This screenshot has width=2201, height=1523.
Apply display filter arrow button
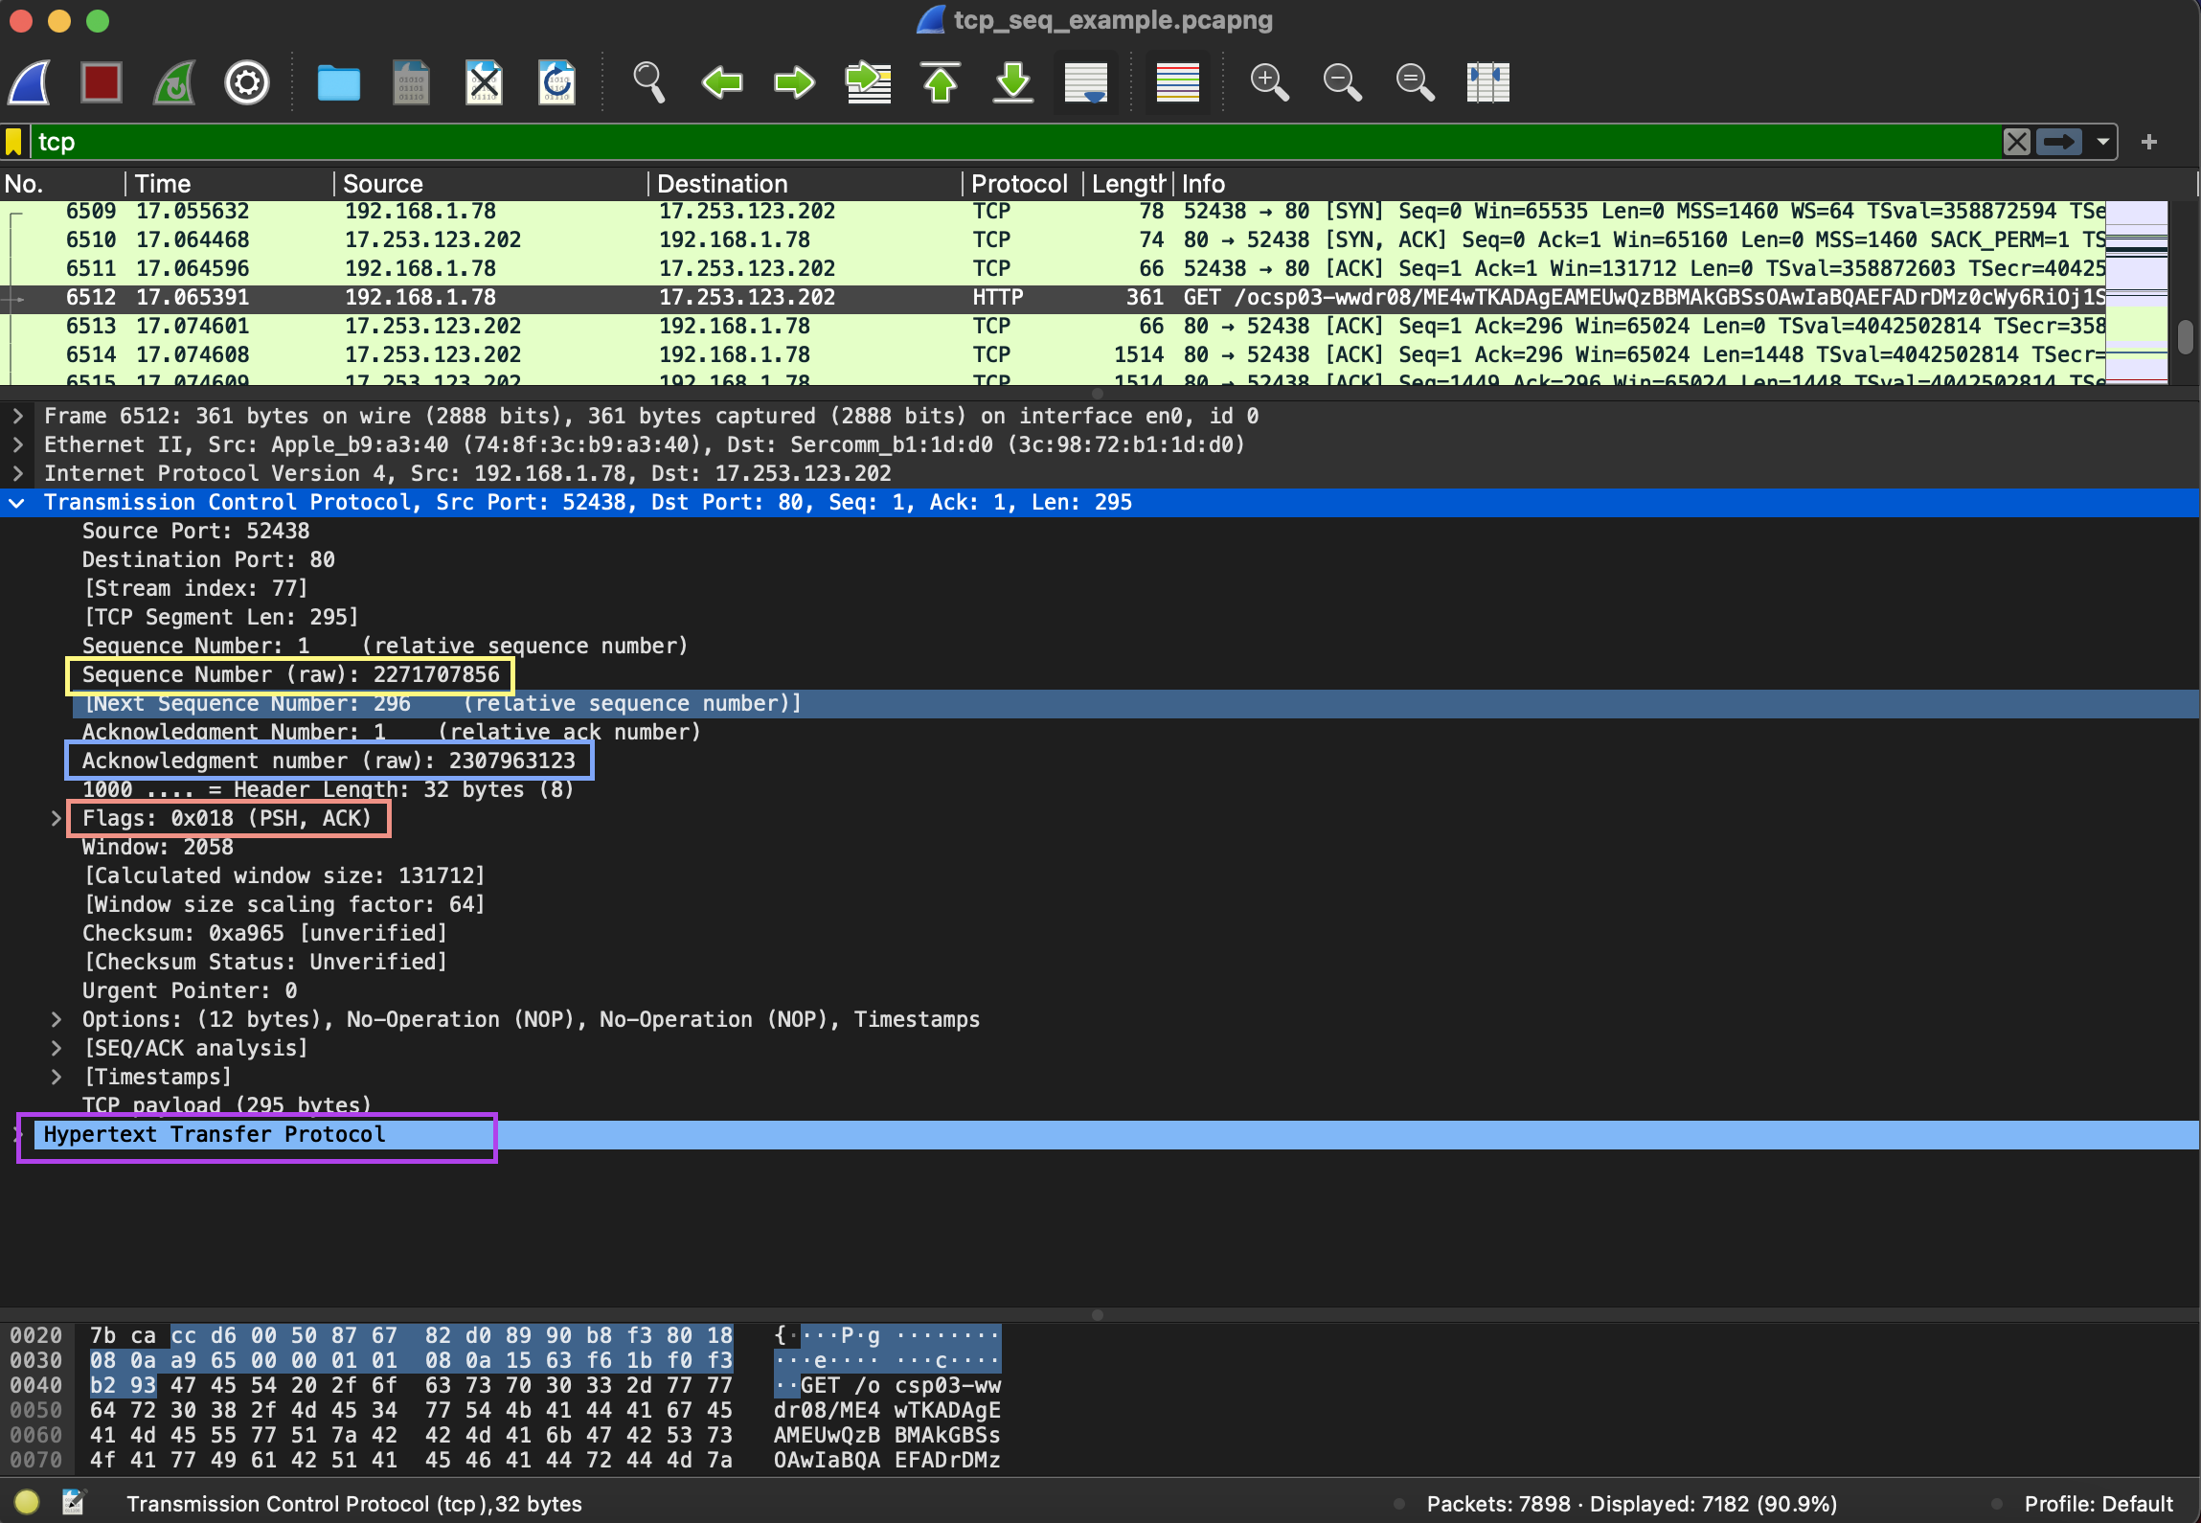pos(2059,142)
